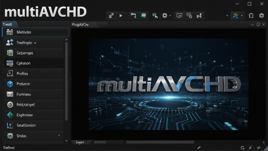Image resolution: width=268 pixels, height=151 pixels.
Task: Click the tab next to Segert
Action: click(x=100, y=142)
